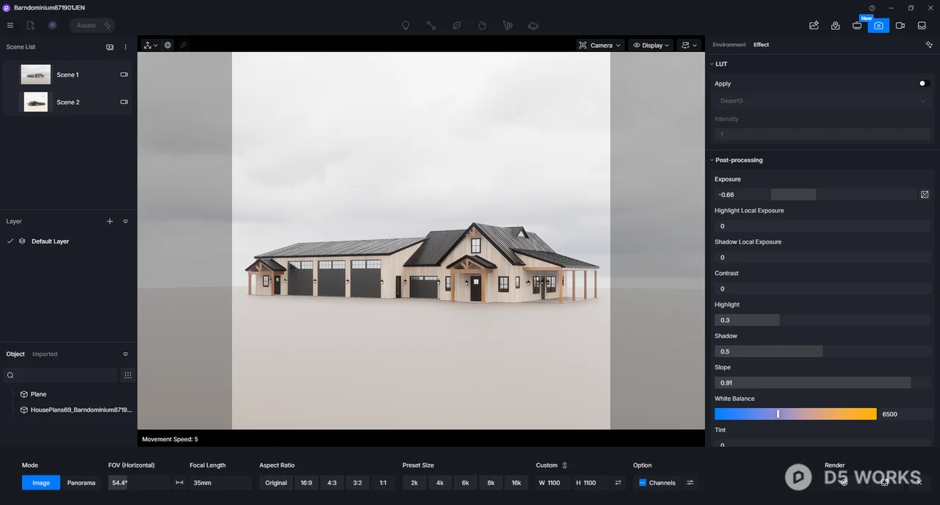Switch to image camera render mode
Viewport: 940px width, 505px height.
point(878,26)
